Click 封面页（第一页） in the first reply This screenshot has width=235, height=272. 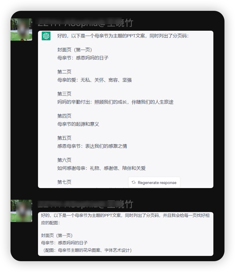[x=75, y=50]
